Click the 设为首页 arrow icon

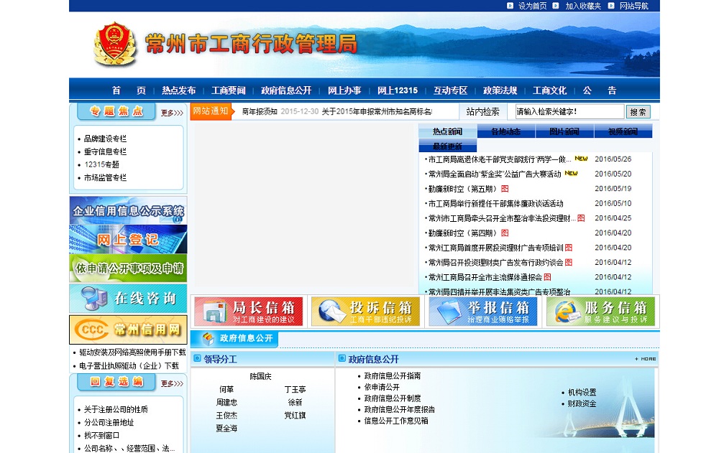coord(510,6)
